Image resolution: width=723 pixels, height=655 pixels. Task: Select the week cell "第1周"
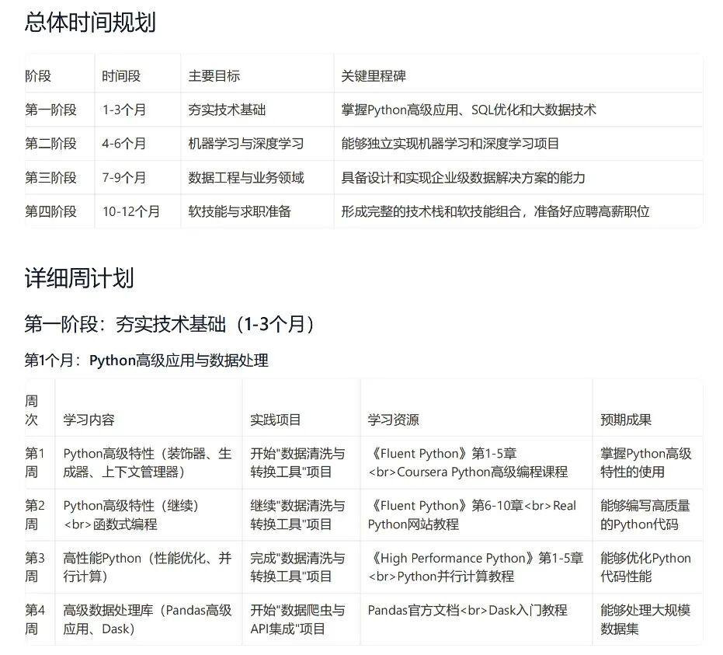[35, 462]
